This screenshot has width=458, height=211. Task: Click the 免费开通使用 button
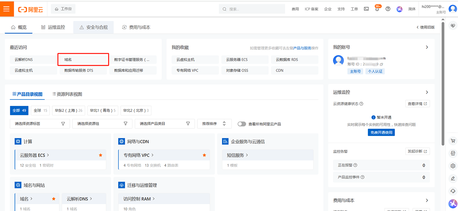pos(381,132)
